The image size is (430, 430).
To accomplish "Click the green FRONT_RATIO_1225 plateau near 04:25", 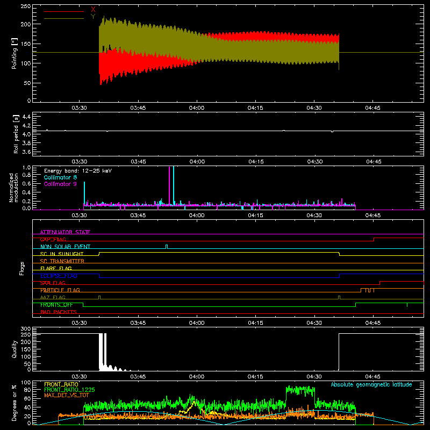I will click(300, 390).
